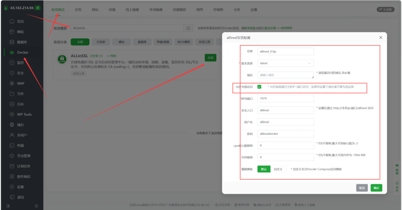
Task: Select the 默认 template option
Action: click(x=264, y=169)
